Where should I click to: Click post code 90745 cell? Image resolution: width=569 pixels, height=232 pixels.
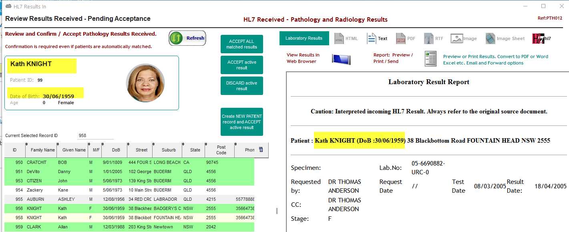pyautogui.click(x=219, y=163)
